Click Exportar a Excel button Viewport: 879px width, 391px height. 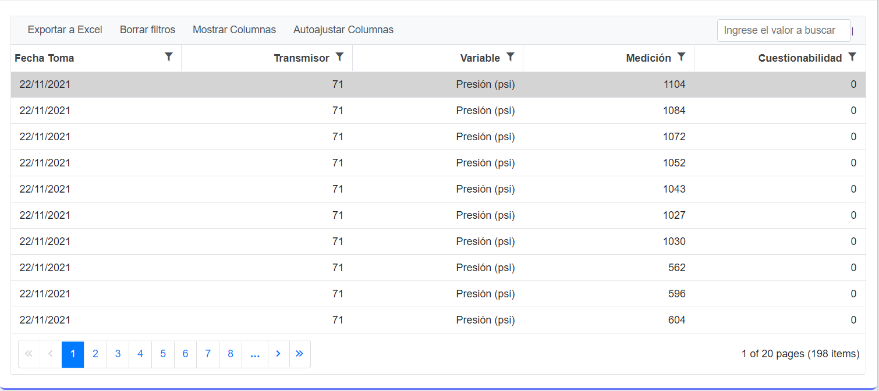(x=65, y=30)
